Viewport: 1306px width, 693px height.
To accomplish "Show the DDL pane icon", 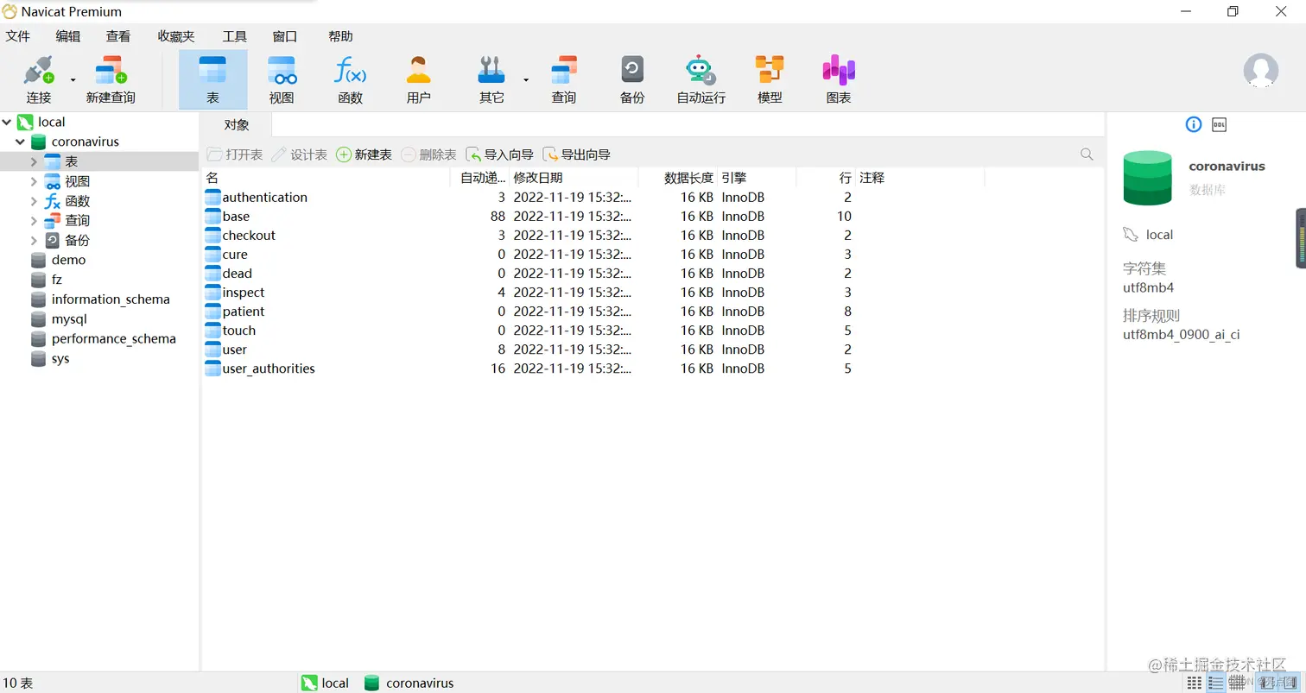I will click(1220, 124).
